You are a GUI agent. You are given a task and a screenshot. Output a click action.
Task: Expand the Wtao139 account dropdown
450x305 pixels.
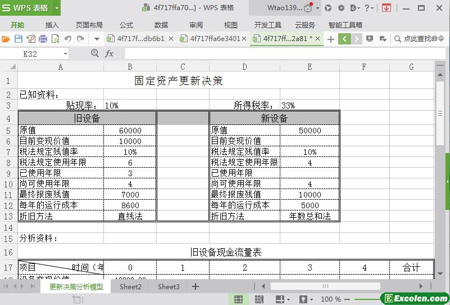pyautogui.click(x=318, y=8)
